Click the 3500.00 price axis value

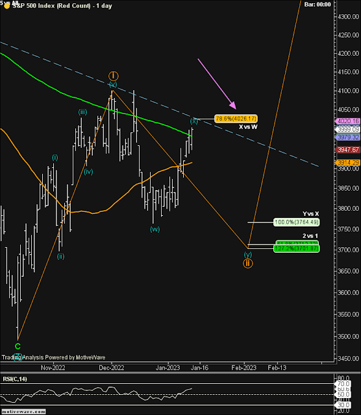348,337
